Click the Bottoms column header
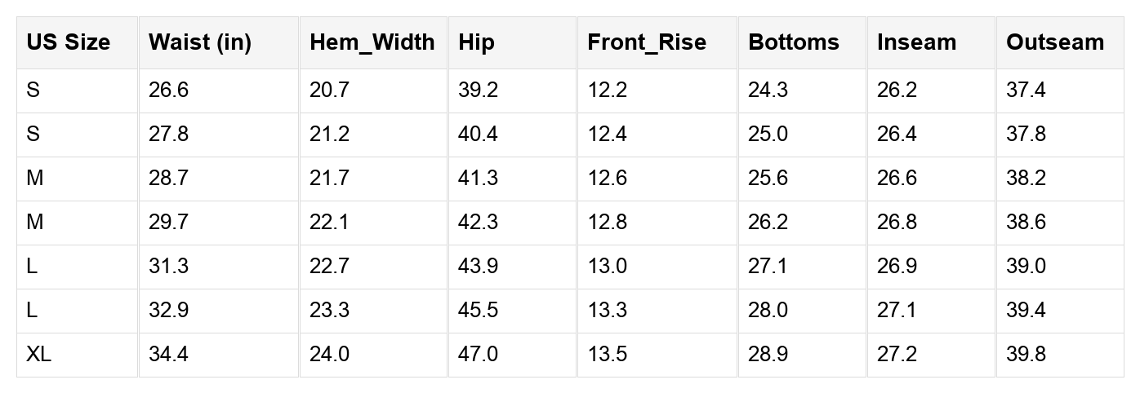Image resolution: width=1140 pixels, height=393 pixels. (793, 42)
